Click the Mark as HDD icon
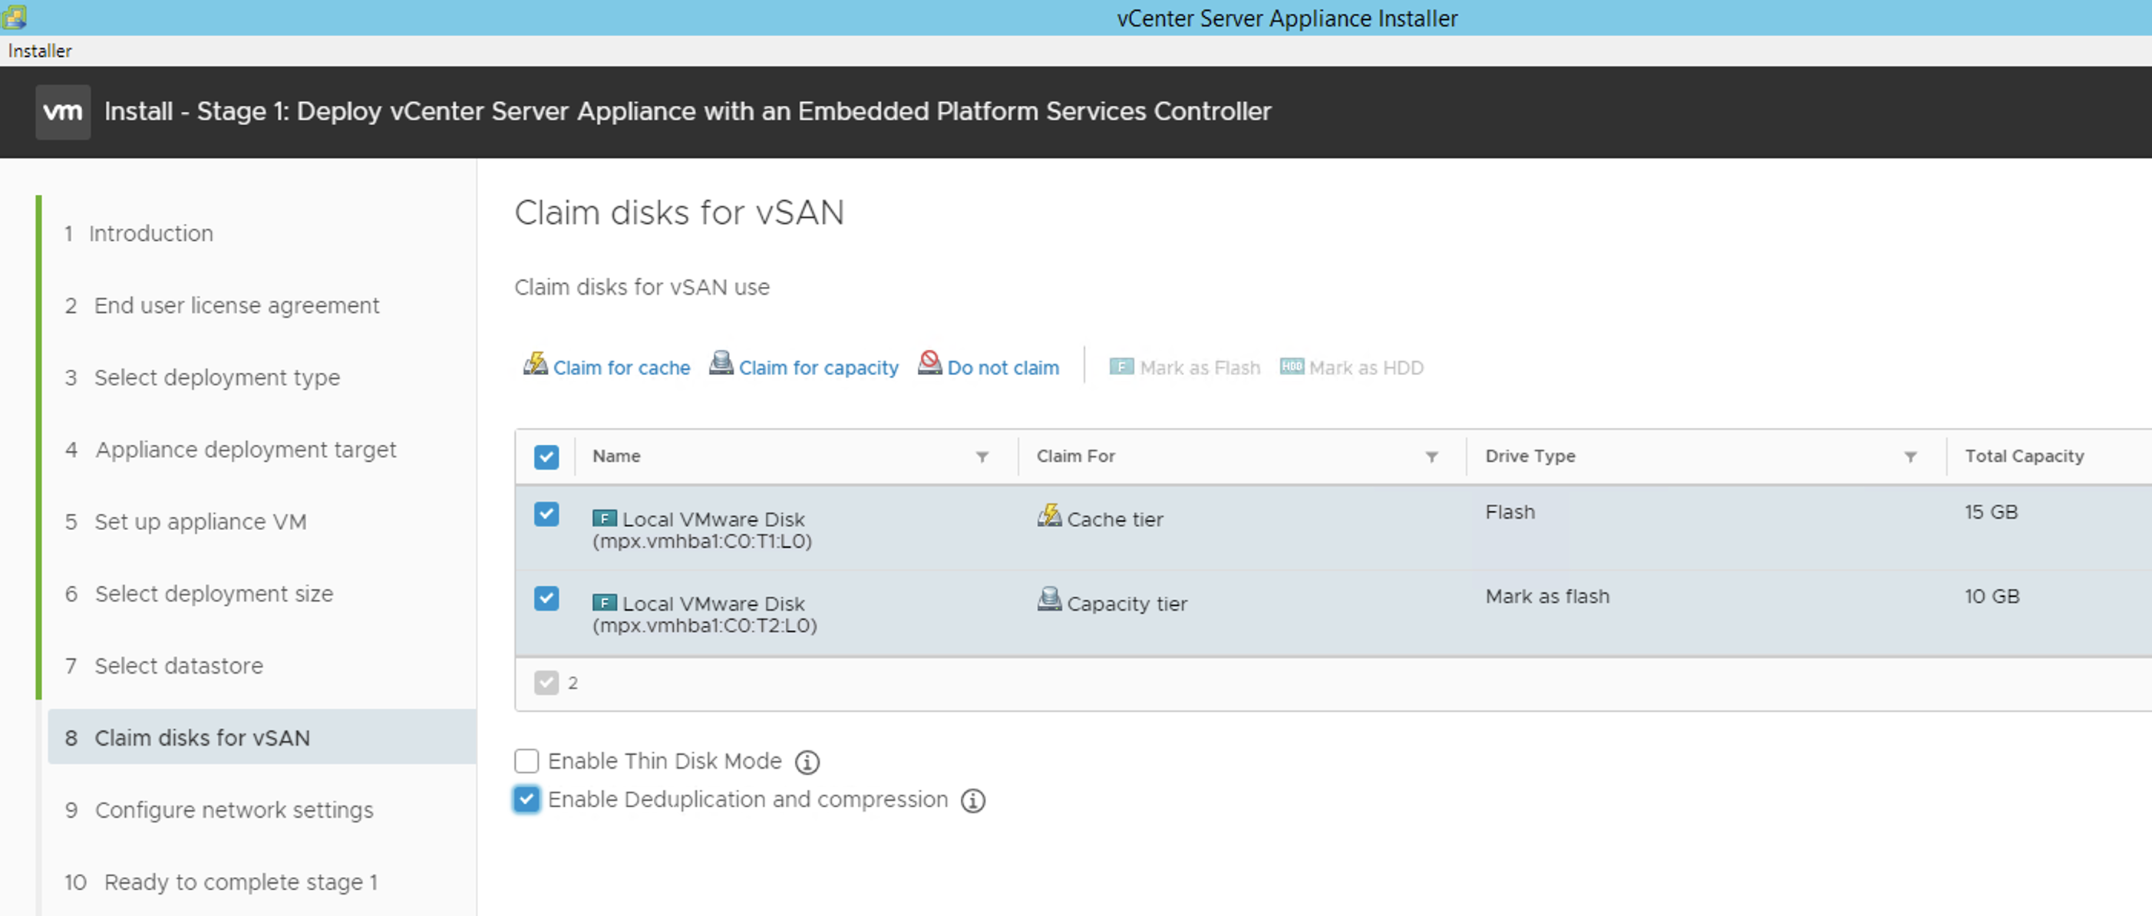 coord(1292,367)
